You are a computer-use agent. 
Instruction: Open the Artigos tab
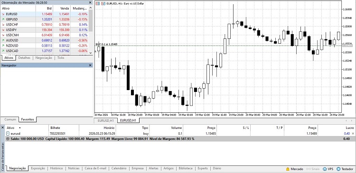[169, 168]
